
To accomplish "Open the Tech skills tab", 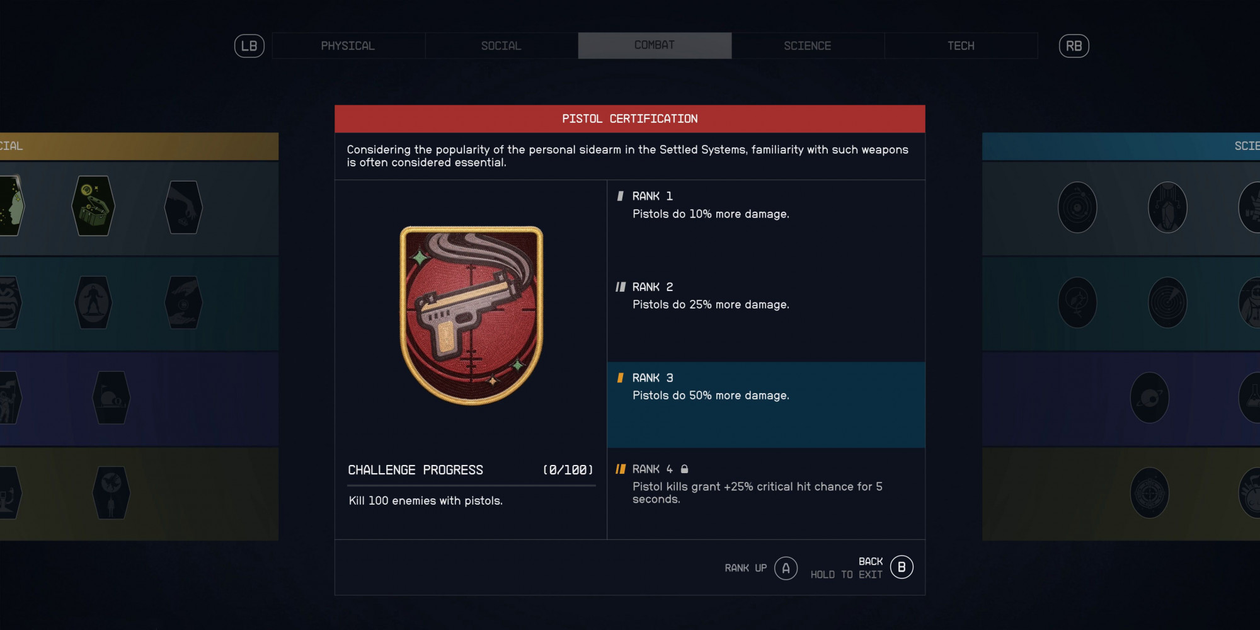I will tap(961, 46).
